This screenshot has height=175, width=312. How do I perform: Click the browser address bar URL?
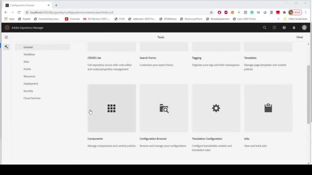72,12
